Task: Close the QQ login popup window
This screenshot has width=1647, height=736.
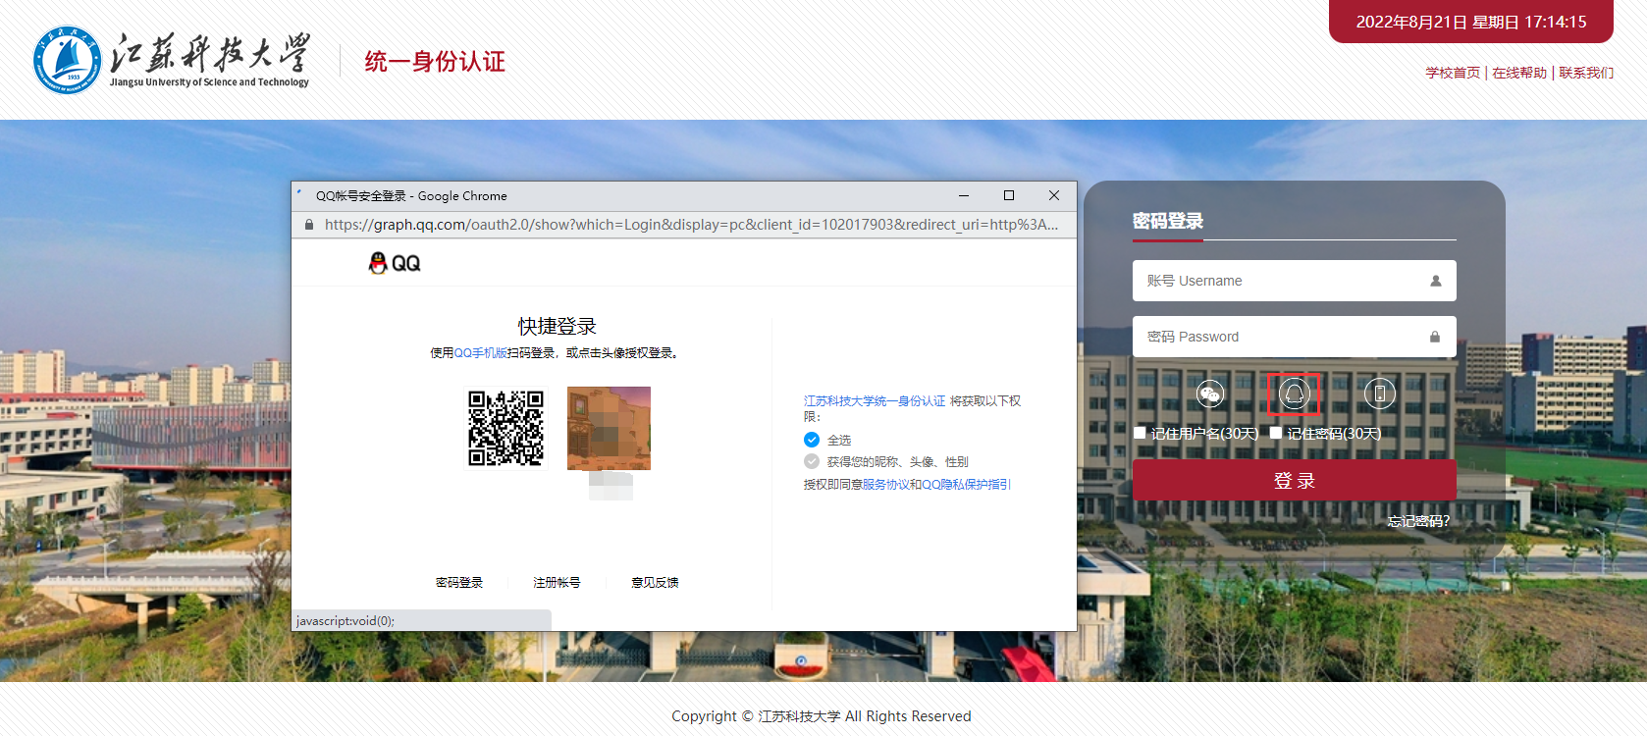Action: pos(1054,195)
